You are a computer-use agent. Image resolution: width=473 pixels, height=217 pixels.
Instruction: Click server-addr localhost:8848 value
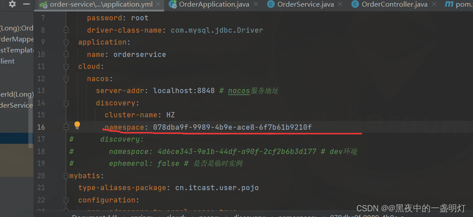tap(184, 91)
